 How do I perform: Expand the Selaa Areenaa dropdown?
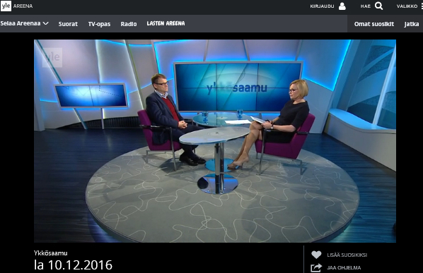pyautogui.click(x=24, y=23)
